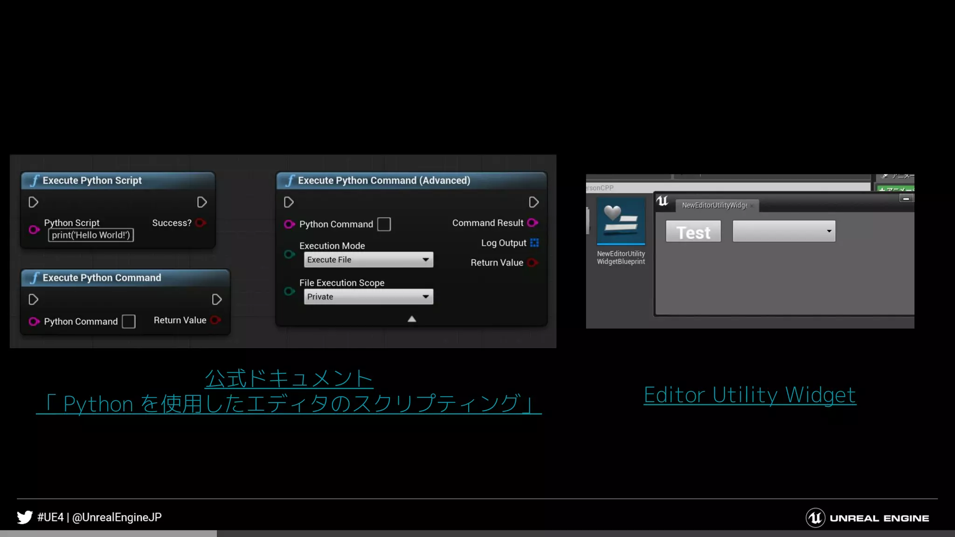This screenshot has width=955, height=537.
Task: Open the Editor Utility Widget link
Action: point(750,395)
